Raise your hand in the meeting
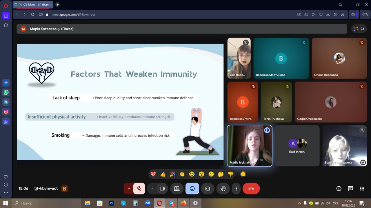Viewport: 371px width, 208px height. 223,189
